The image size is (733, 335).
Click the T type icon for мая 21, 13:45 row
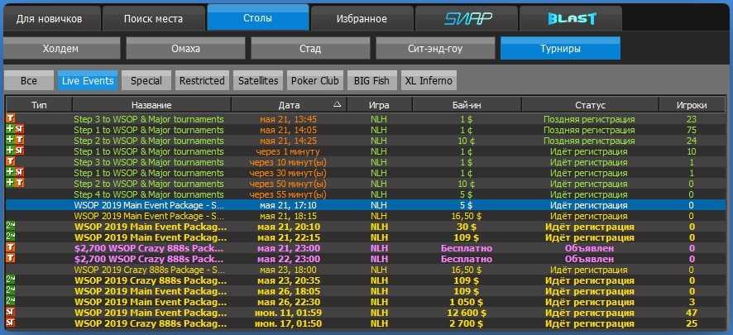(x=10, y=118)
